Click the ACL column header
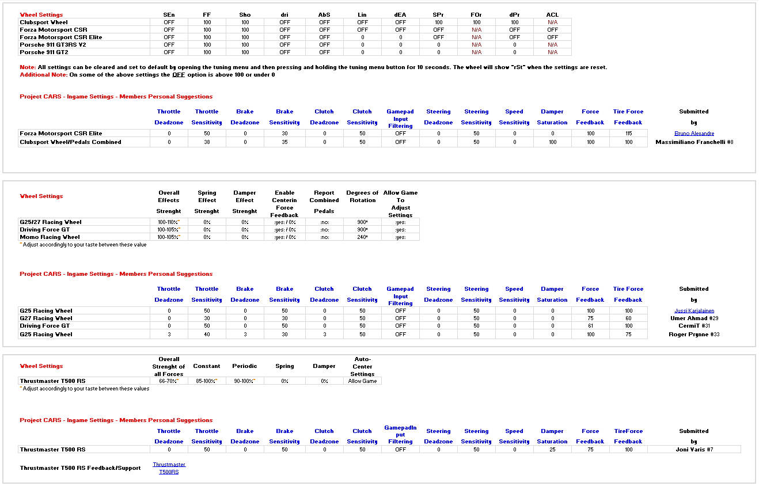The height and width of the screenshot is (486, 759). [552, 15]
